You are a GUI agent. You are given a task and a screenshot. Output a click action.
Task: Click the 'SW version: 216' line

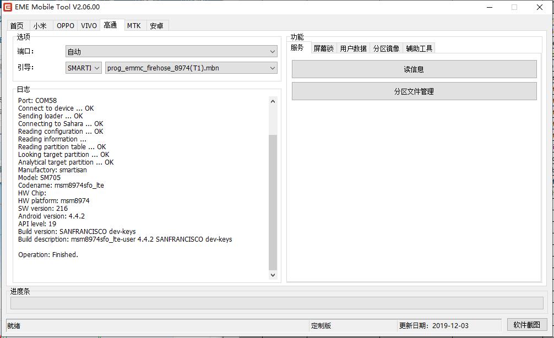pos(43,209)
